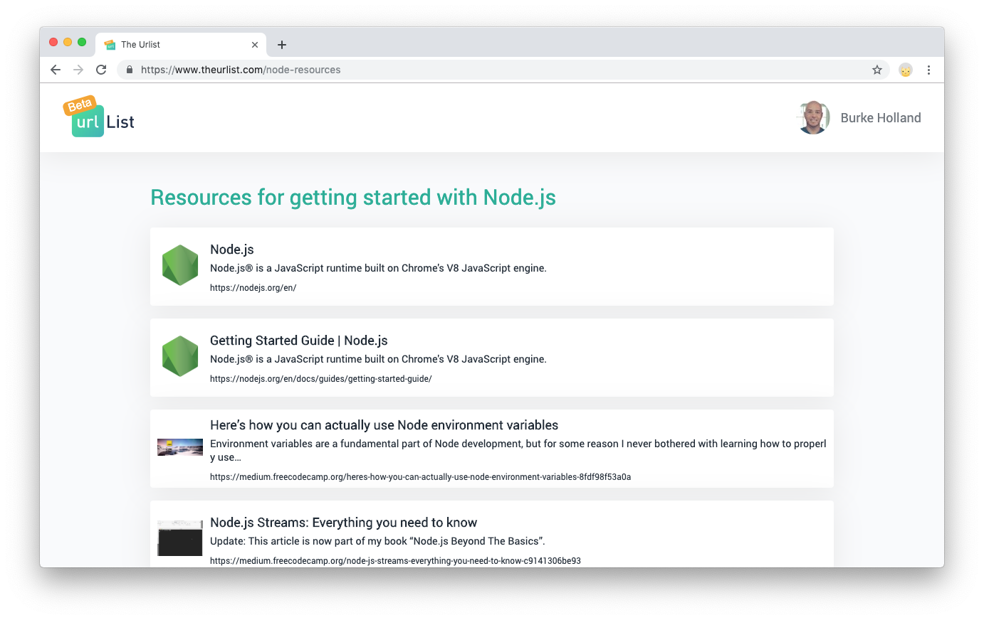984x620 pixels.
Task: Open the Chrome profile avatar
Action: click(906, 70)
